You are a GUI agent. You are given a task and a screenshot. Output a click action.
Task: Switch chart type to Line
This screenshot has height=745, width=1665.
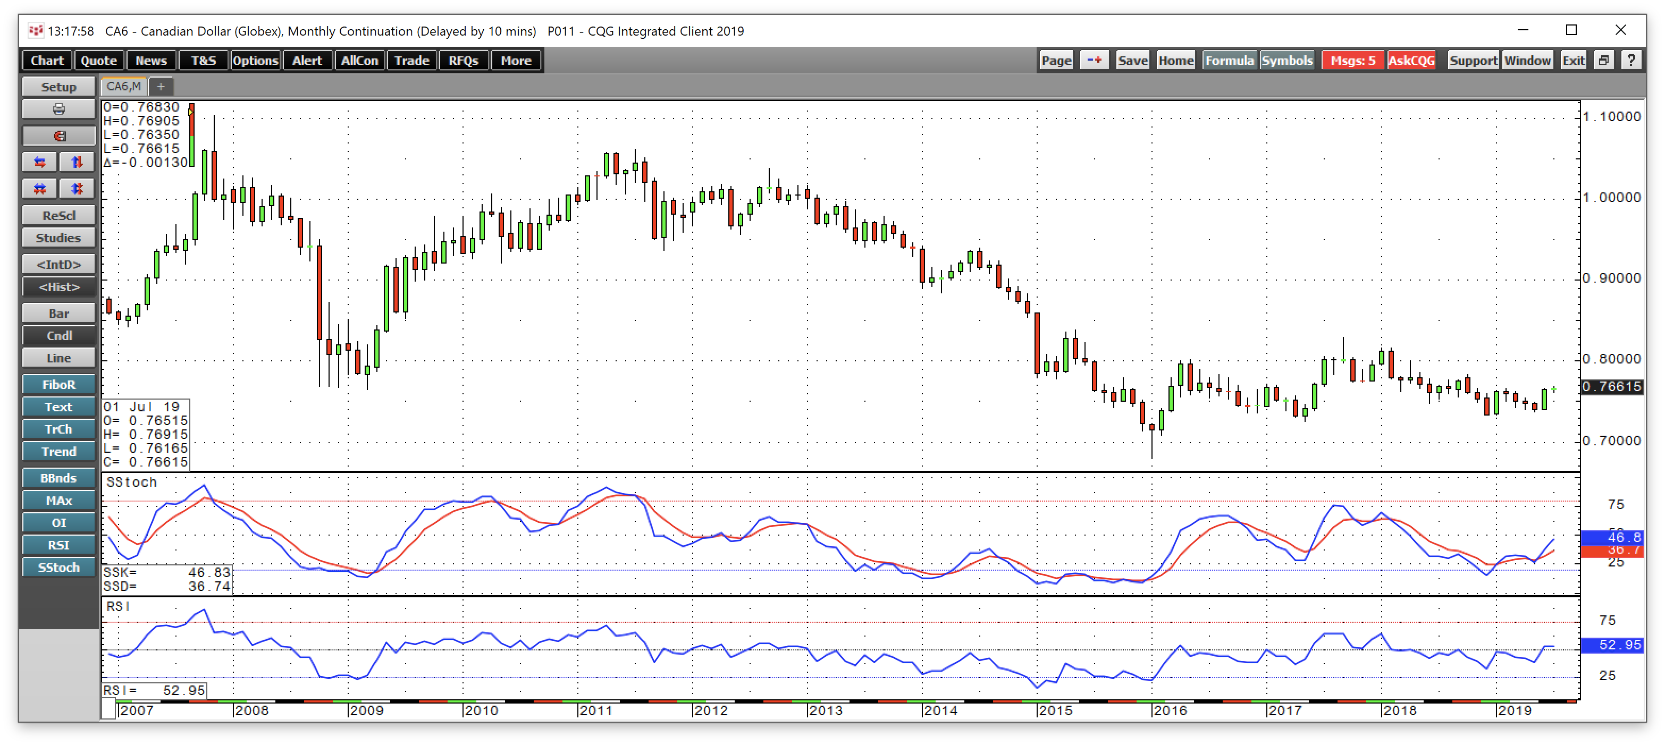tap(59, 358)
